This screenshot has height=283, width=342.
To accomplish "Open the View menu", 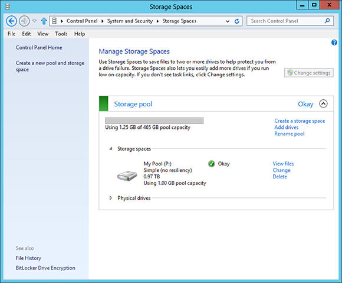I will point(42,34).
